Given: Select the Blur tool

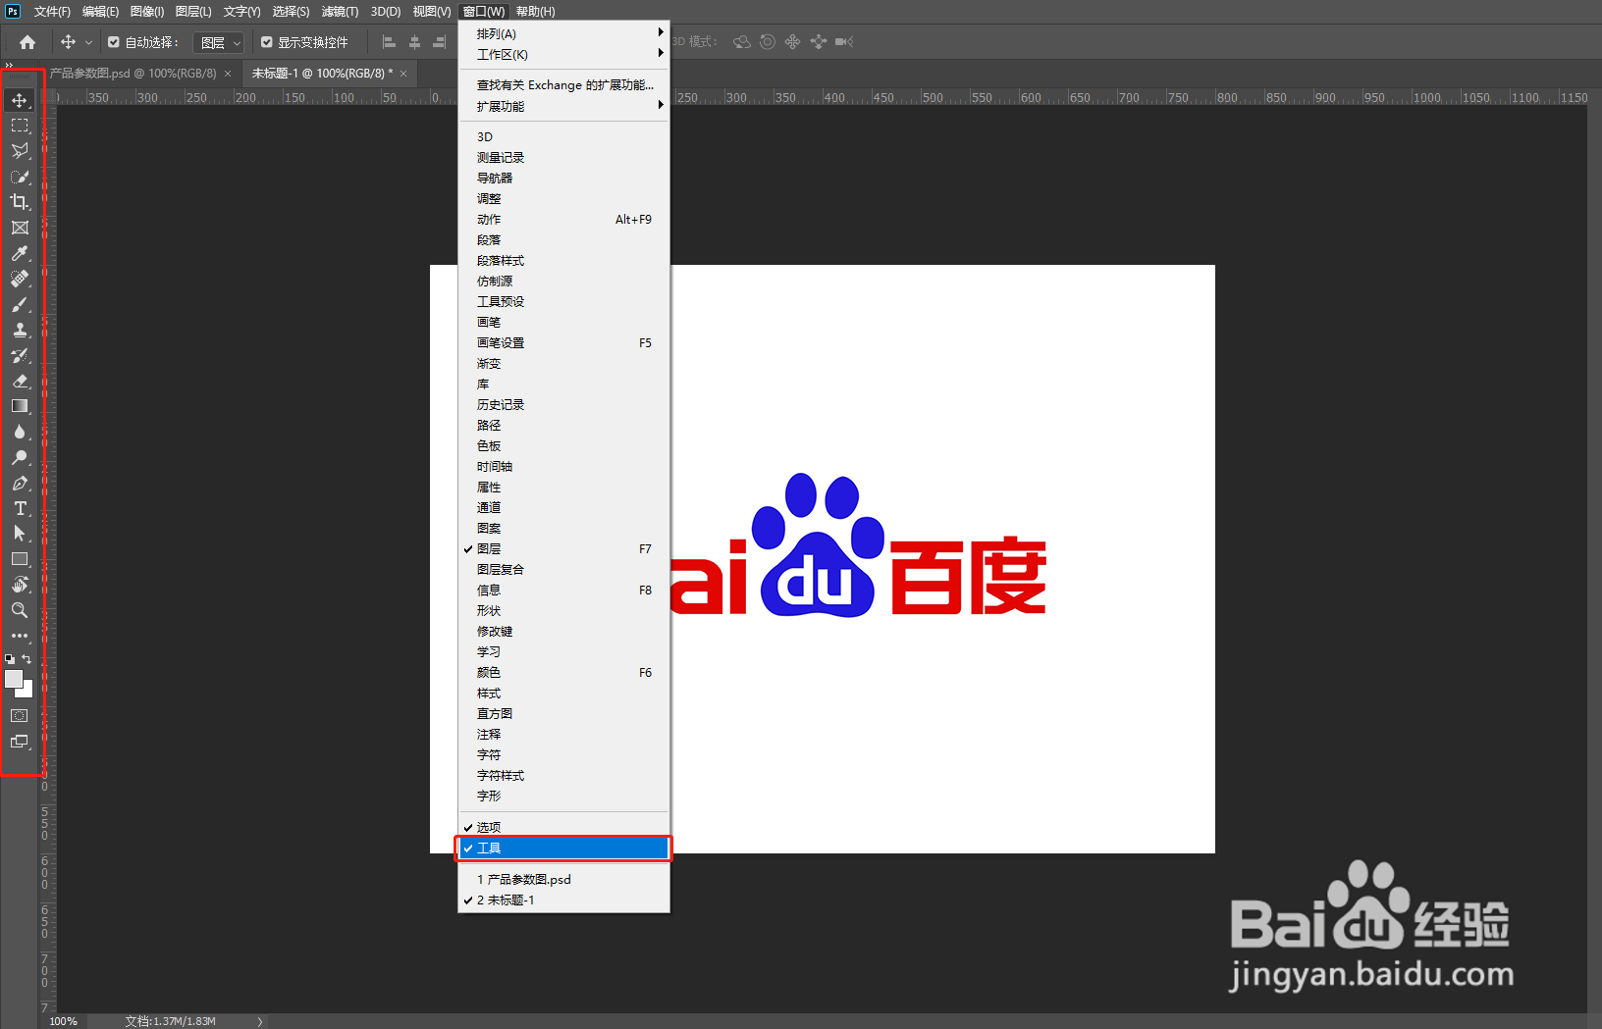Looking at the screenshot, I should [x=20, y=432].
